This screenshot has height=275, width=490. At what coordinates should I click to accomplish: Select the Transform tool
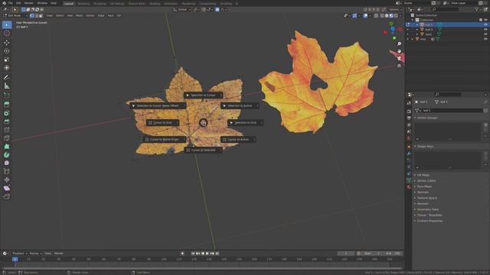[x=7, y=68]
